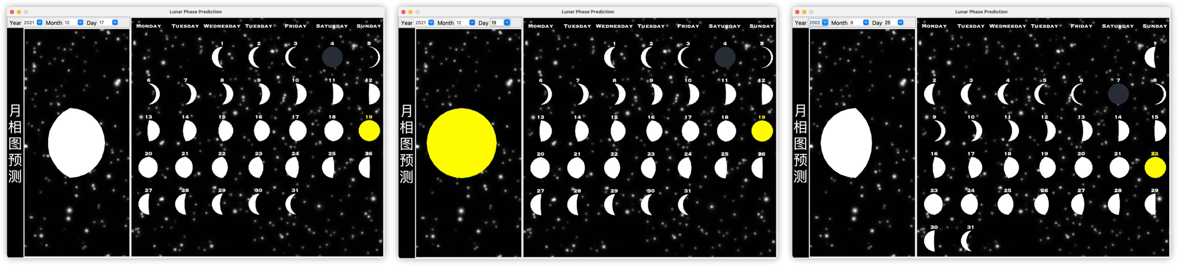Click yellow moon on day 19, Day 19 window
Screen dimensions: 1178x266
point(762,131)
